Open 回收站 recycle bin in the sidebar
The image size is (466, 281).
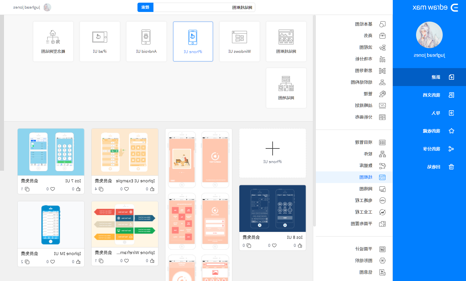point(429,167)
